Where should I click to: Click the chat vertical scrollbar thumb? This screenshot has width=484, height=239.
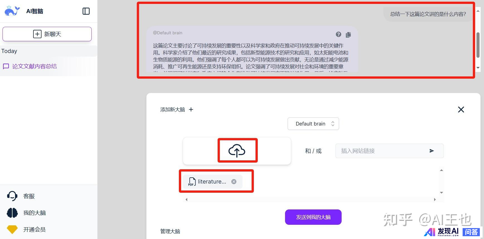point(478,45)
